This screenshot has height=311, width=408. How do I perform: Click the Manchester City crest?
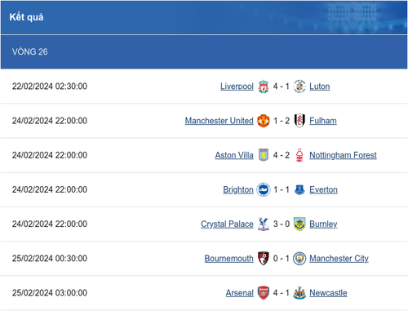click(x=299, y=259)
